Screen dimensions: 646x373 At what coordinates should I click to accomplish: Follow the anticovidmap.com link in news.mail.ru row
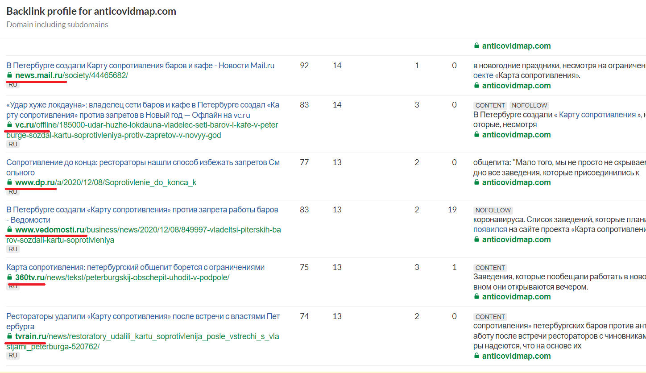coord(516,86)
